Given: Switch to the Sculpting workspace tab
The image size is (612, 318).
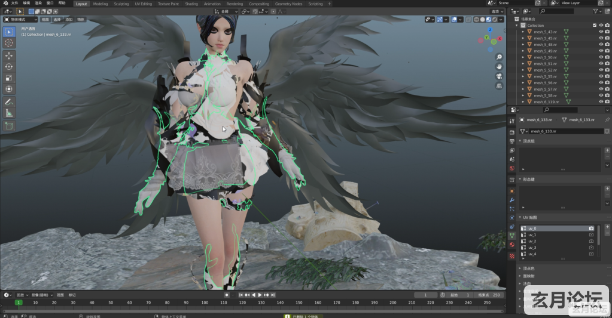Looking at the screenshot, I should click(x=121, y=4).
